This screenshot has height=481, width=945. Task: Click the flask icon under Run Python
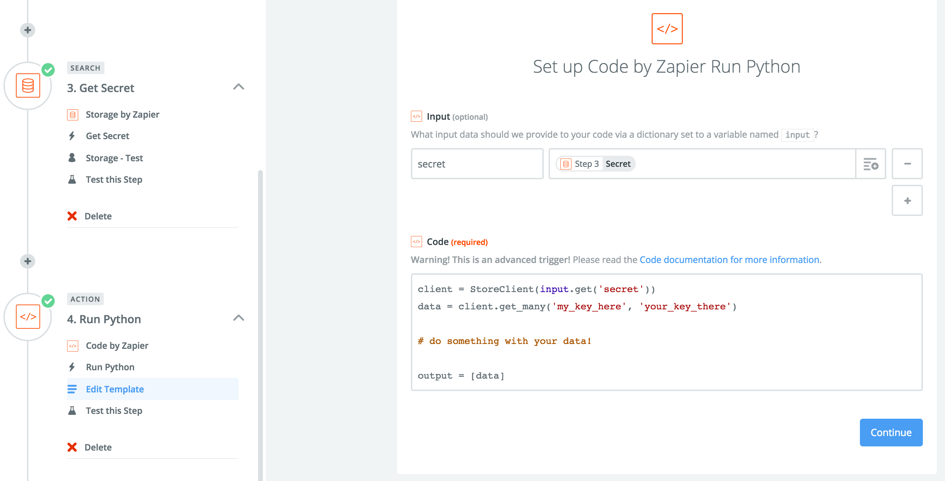pos(72,410)
